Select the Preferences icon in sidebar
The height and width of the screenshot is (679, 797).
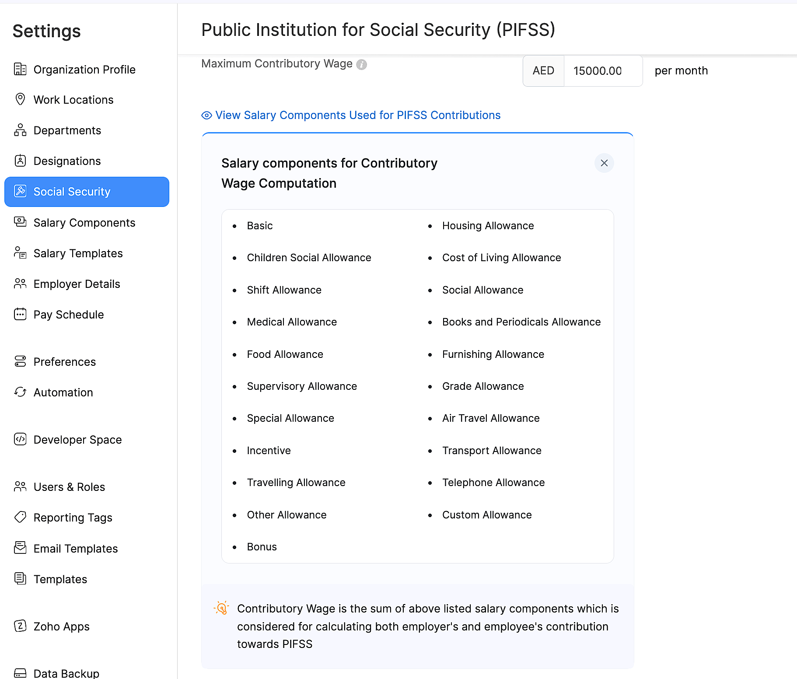click(20, 361)
